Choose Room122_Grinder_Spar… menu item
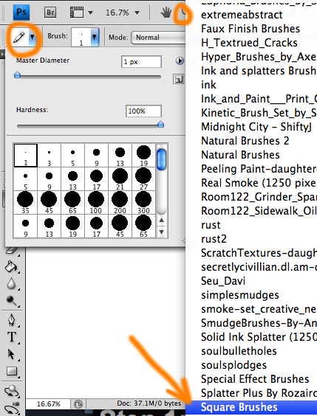 (259, 197)
